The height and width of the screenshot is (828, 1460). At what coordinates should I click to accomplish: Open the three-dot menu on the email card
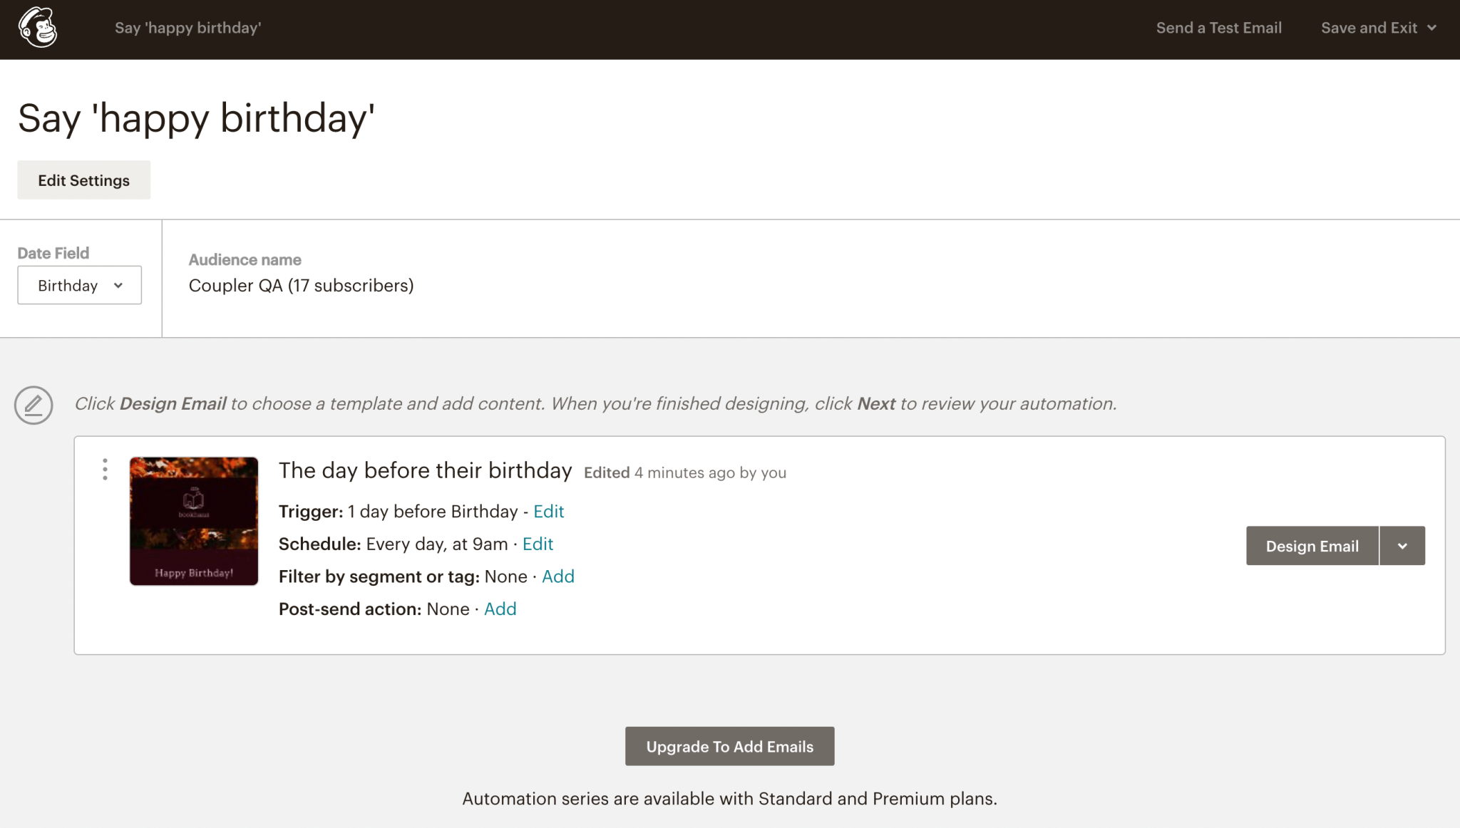point(105,470)
